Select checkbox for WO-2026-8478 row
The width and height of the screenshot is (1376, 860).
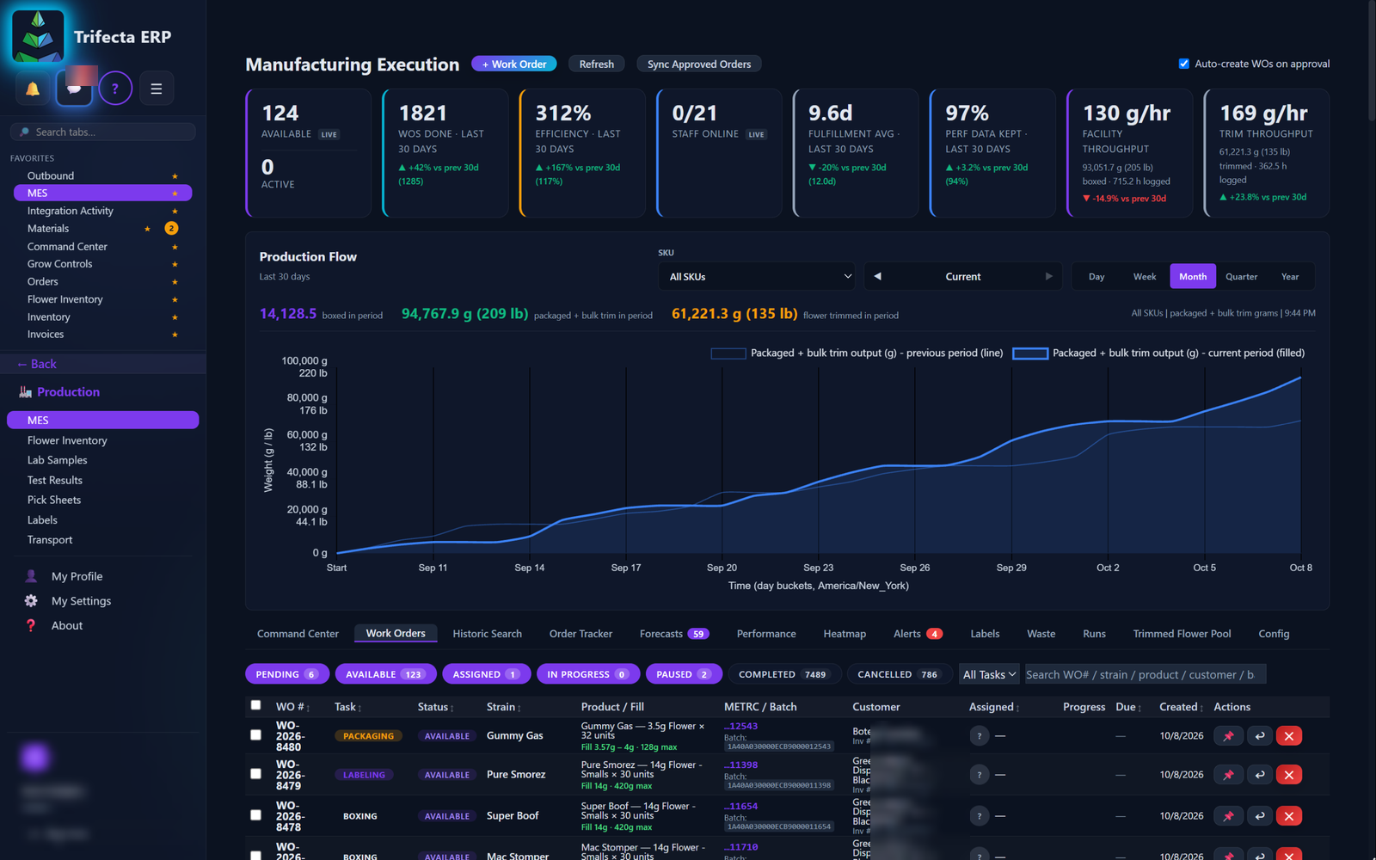click(255, 815)
